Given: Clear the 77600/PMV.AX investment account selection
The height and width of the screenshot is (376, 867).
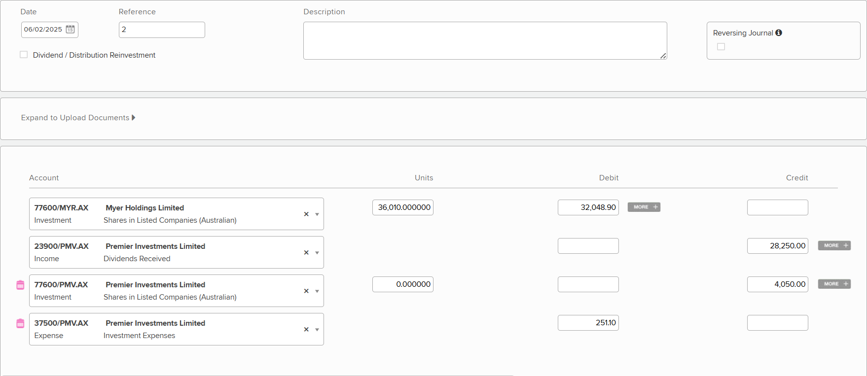Looking at the screenshot, I should click(x=306, y=291).
